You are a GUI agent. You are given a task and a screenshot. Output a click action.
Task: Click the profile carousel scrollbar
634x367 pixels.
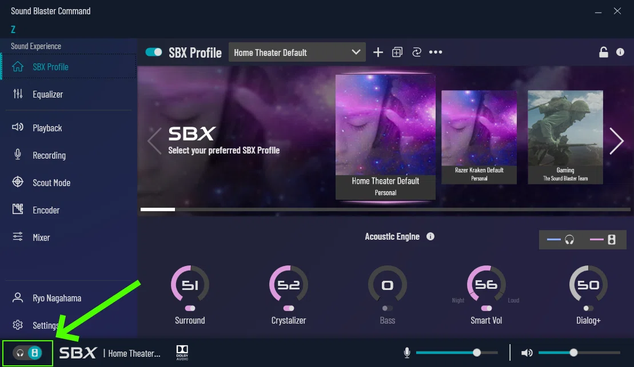coord(385,209)
